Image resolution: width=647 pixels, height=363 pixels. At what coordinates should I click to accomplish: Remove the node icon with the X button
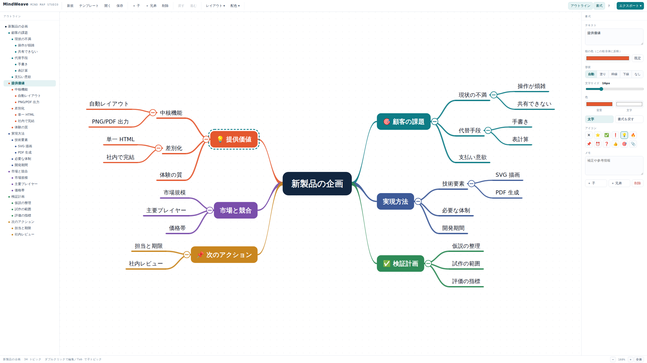click(589, 135)
